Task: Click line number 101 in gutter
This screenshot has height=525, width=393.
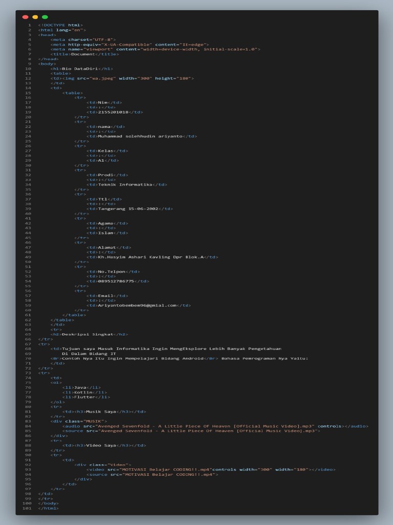Action: [27, 508]
